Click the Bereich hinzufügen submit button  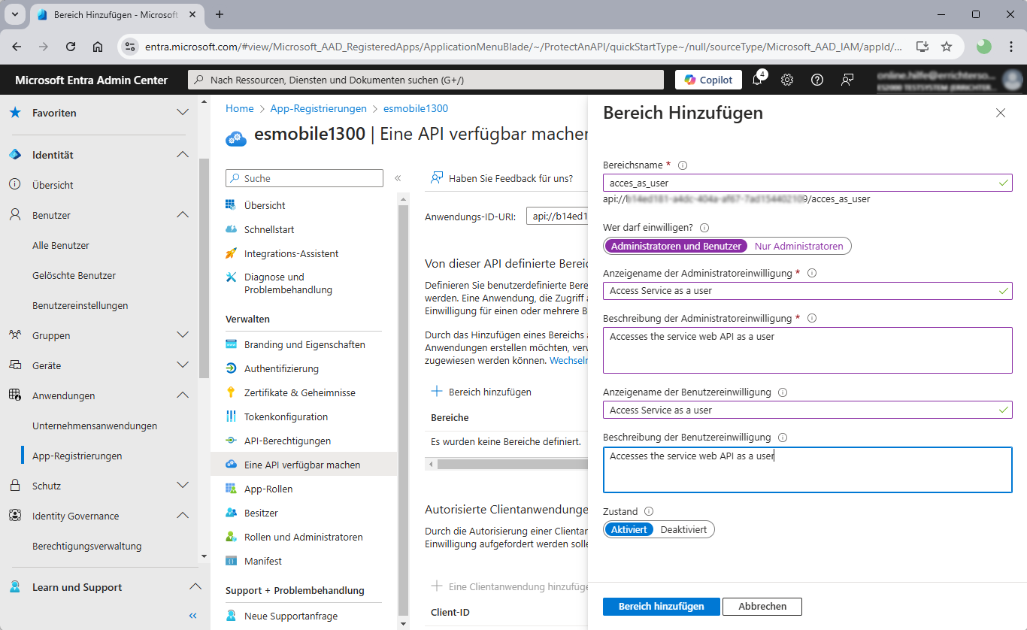click(662, 607)
